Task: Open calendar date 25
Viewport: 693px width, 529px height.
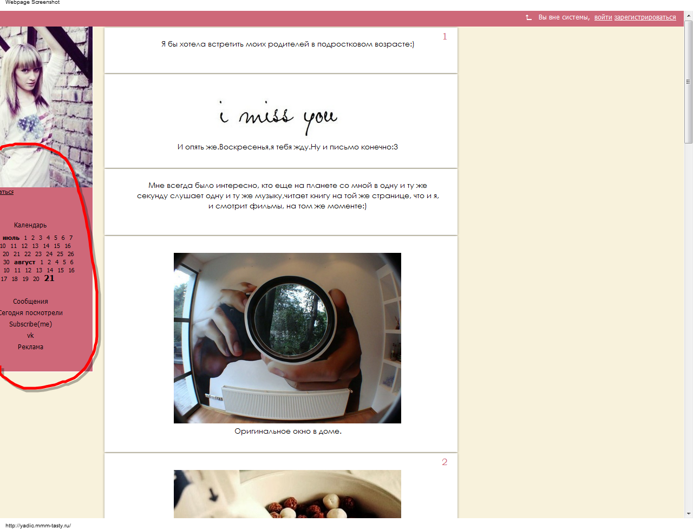Action: click(60, 254)
